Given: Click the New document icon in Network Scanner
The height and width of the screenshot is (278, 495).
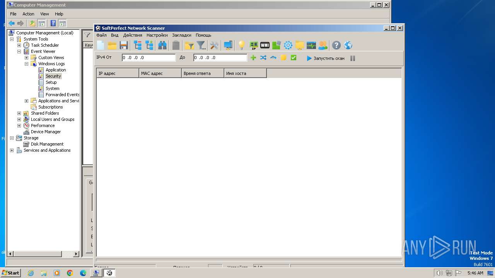Looking at the screenshot, I should click(x=101, y=46).
